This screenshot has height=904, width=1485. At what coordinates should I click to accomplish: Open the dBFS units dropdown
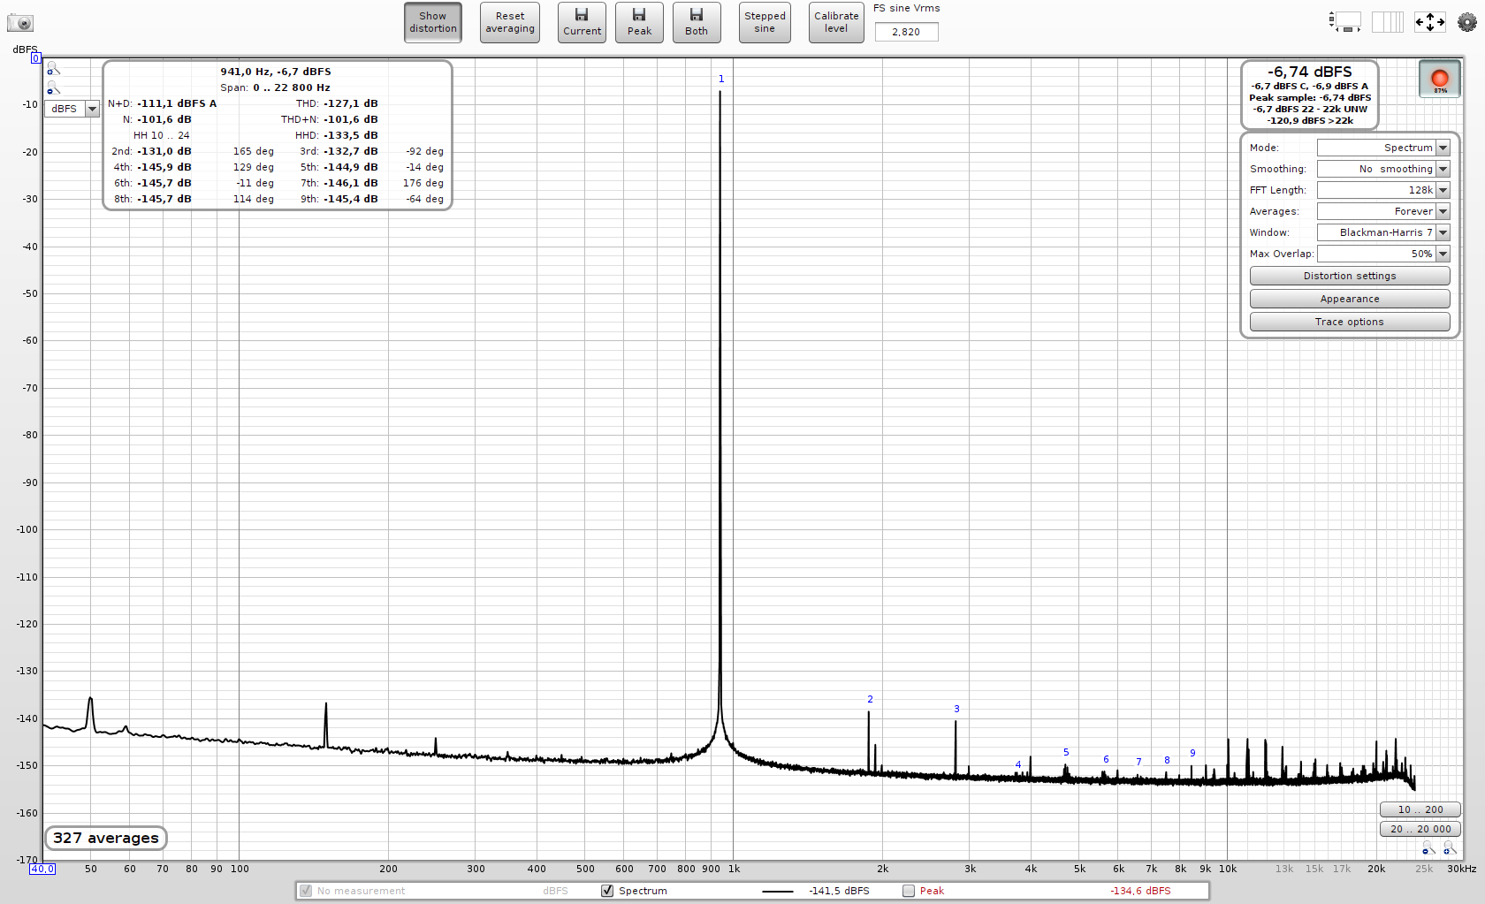72,109
